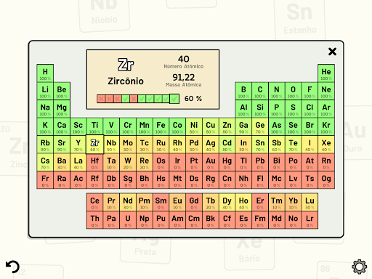Select the Silver (Ag) cell
Screen dimensions: 372x279
tap(211, 145)
